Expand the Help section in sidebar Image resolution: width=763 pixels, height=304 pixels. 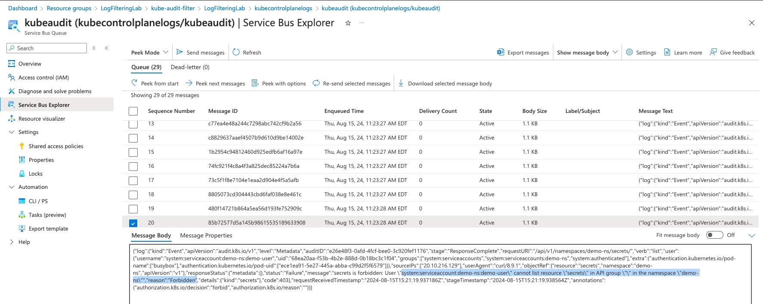tap(12, 242)
